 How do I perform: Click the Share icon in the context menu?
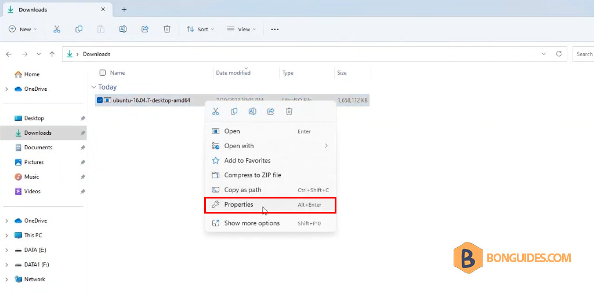click(x=270, y=112)
